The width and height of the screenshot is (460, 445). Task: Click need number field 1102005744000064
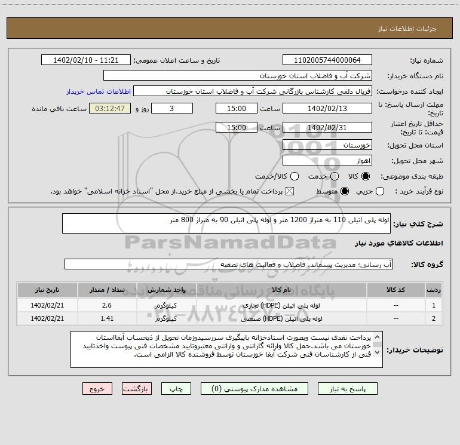[327, 60]
